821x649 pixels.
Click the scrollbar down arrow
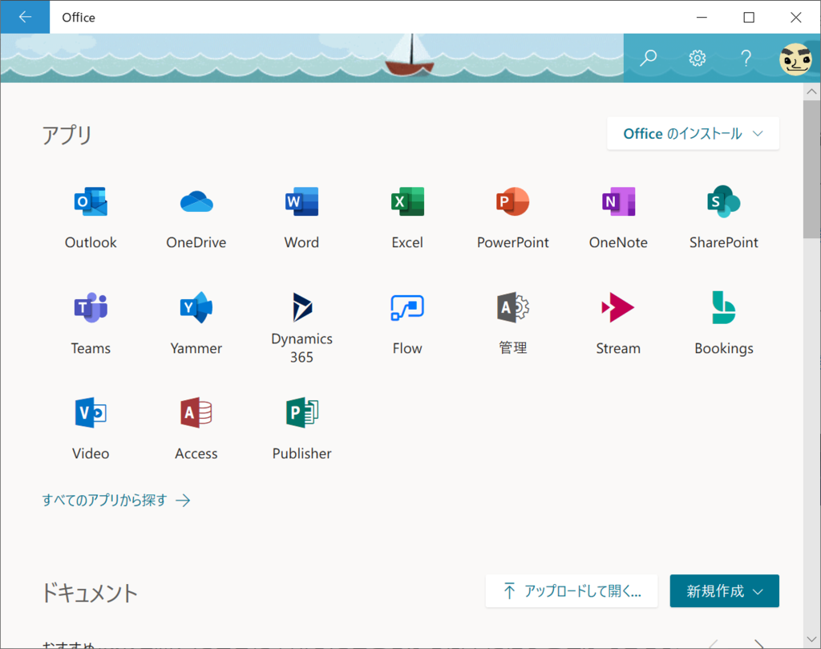click(811, 639)
